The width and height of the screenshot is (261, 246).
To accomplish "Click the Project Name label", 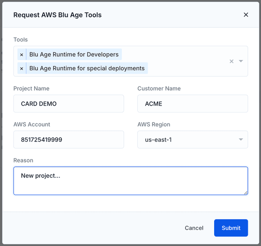I will point(31,88).
